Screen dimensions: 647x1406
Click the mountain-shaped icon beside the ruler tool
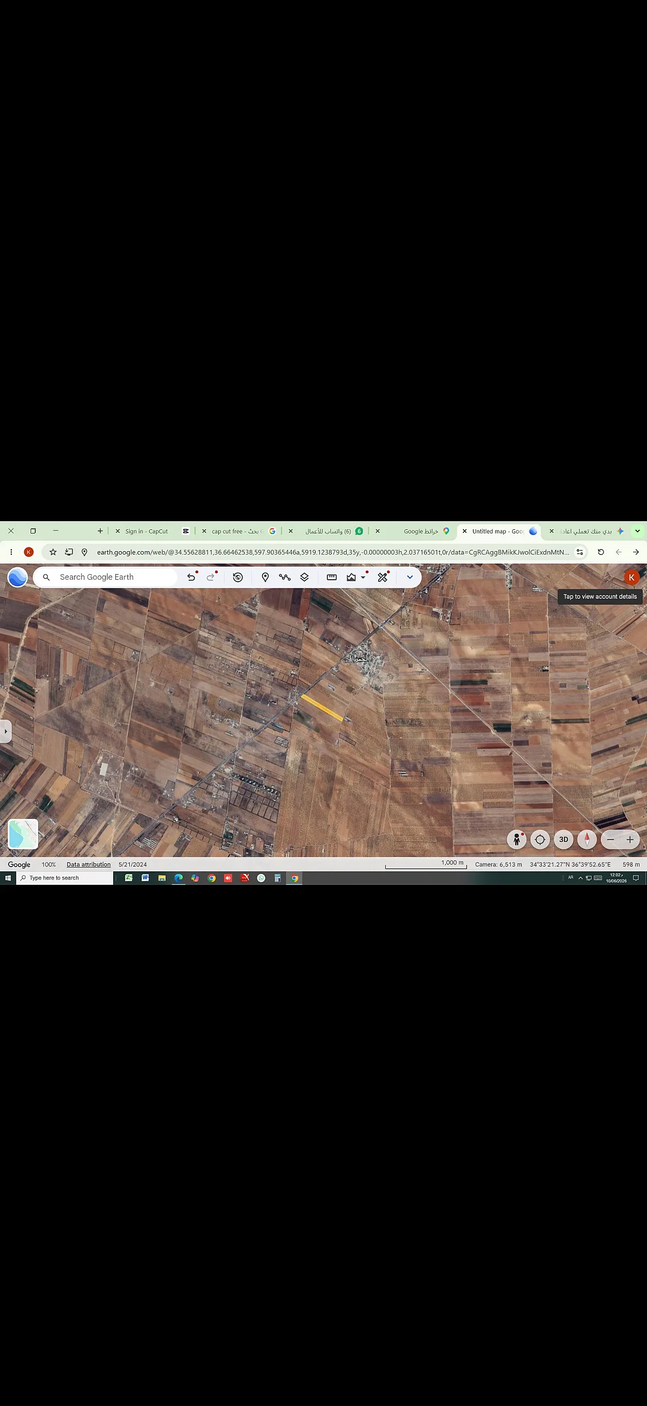pos(351,577)
